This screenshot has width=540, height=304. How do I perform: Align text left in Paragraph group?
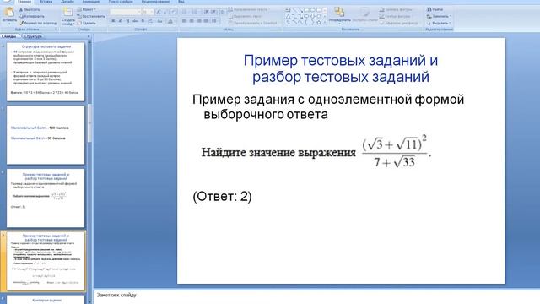click(184, 21)
